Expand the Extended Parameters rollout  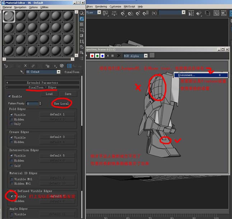tap(42, 83)
